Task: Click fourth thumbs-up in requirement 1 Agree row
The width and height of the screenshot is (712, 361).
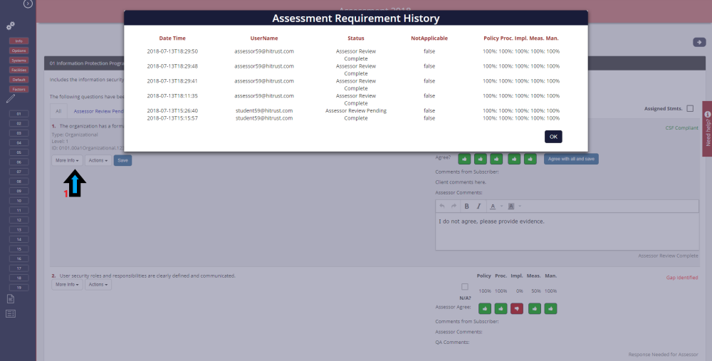Action: point(514,159)
